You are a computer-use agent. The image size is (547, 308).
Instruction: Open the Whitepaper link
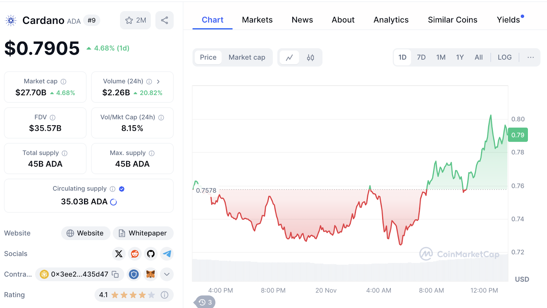coord(143,233)
